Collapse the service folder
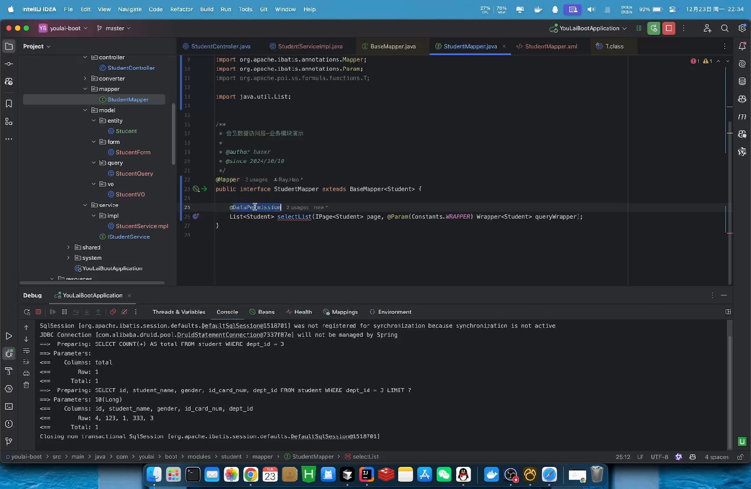751x489 pixels. tap(85, 205)
